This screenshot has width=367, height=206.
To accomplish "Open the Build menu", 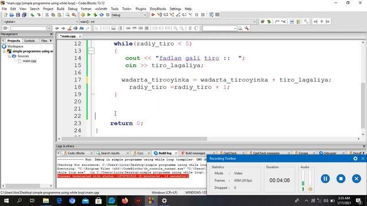I will click(60, 9).
